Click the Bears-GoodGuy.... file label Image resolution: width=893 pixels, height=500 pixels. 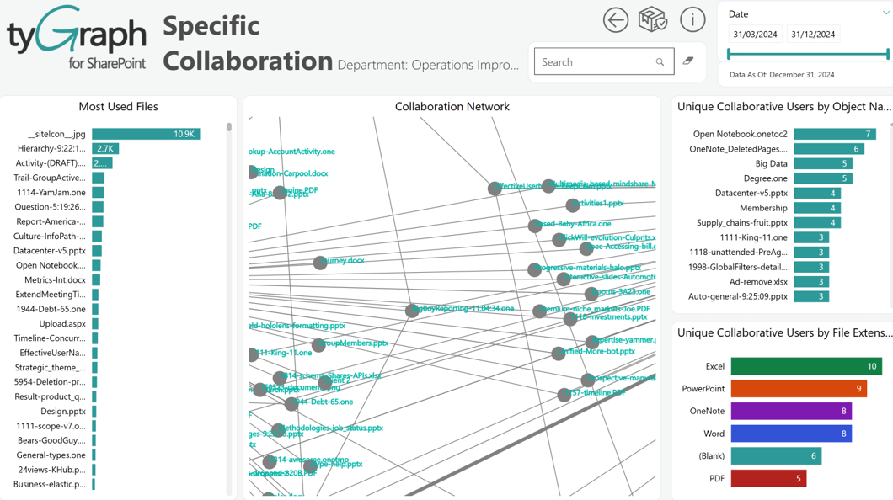52,440
